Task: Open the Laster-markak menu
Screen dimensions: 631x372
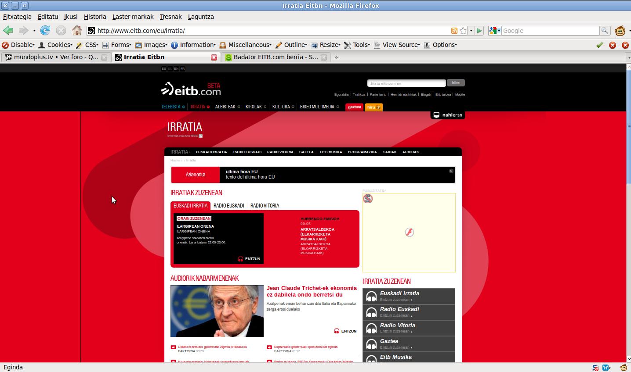Action: (x=133, y=17)
